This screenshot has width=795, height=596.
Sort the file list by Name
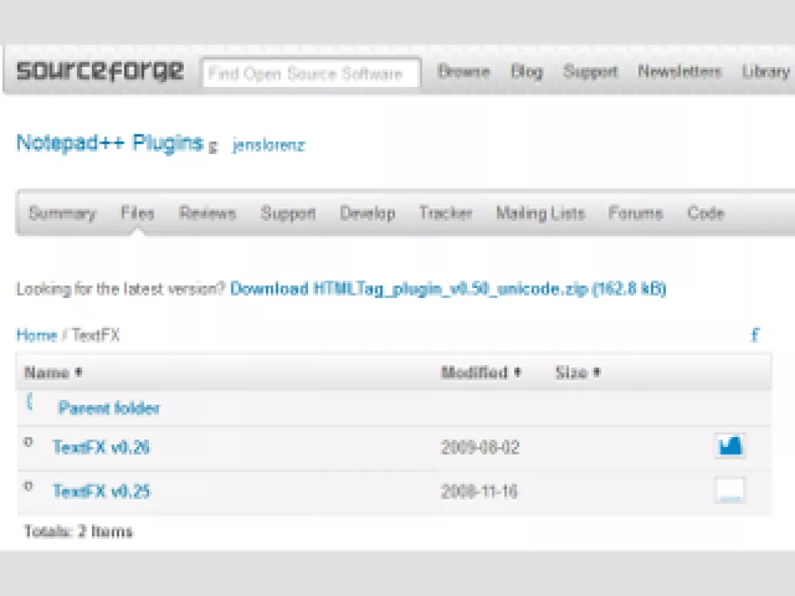[53, 373]
